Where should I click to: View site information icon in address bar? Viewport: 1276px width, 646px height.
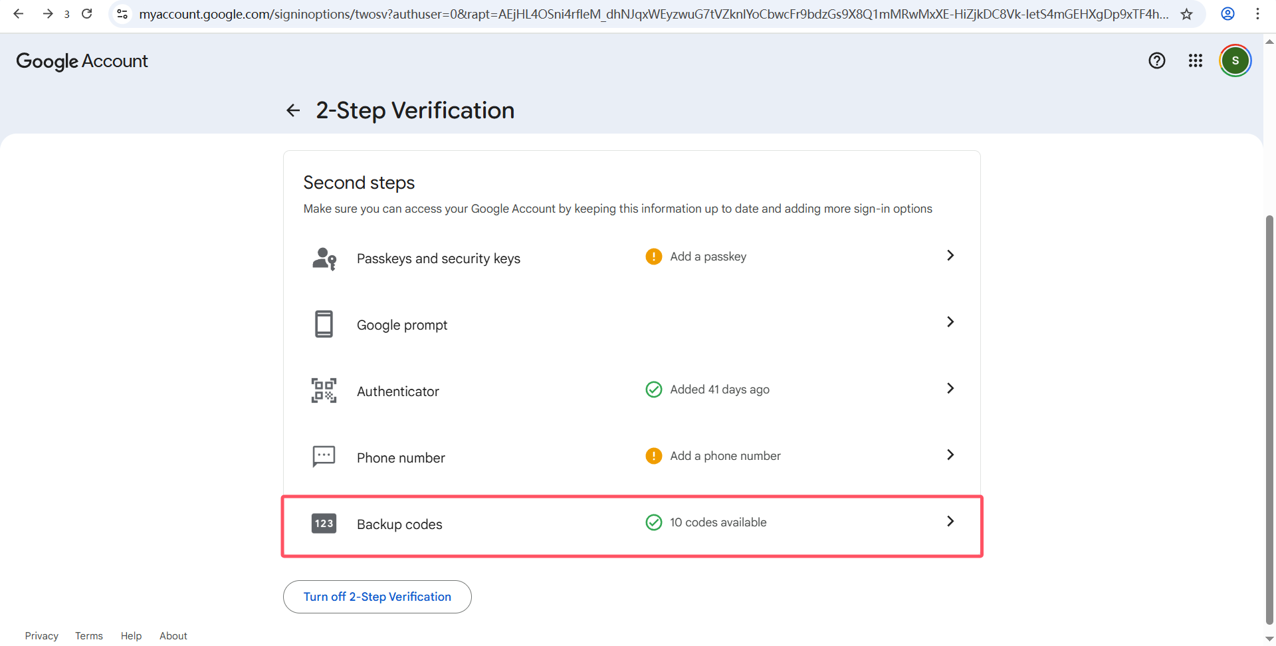[122, 14]
